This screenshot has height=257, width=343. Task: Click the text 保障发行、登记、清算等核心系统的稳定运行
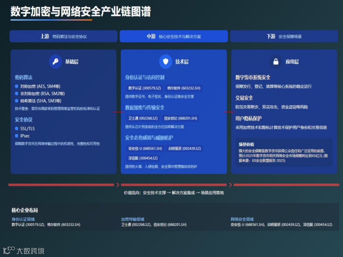pyautogui.click(x=273, y=86)
